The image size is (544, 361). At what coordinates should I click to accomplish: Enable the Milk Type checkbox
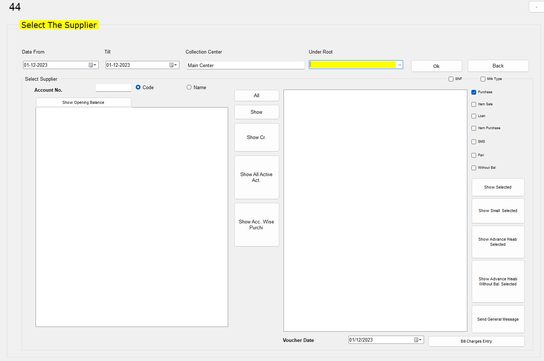(x=483, y=79)
